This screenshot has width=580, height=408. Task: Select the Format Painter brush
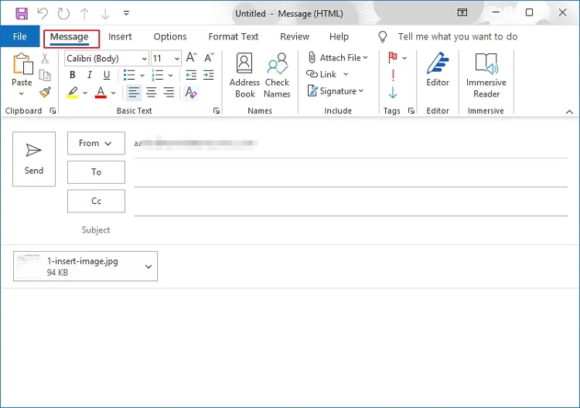pos(45,92)
